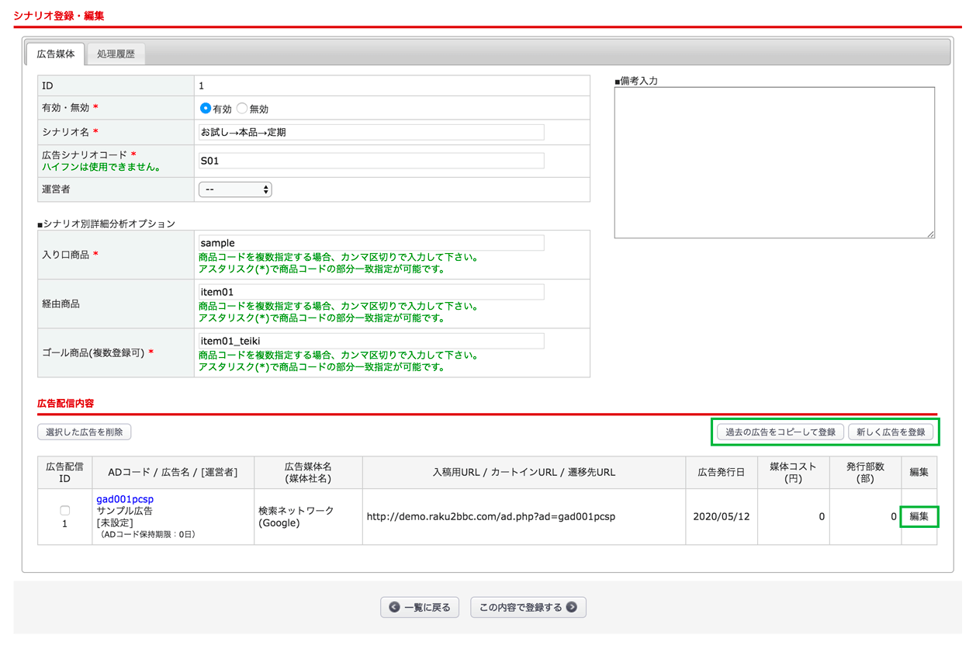Open the 運営者 dropdown
Image resolution: width=976 pixels, height=649 pixels.
coord(235,189)
